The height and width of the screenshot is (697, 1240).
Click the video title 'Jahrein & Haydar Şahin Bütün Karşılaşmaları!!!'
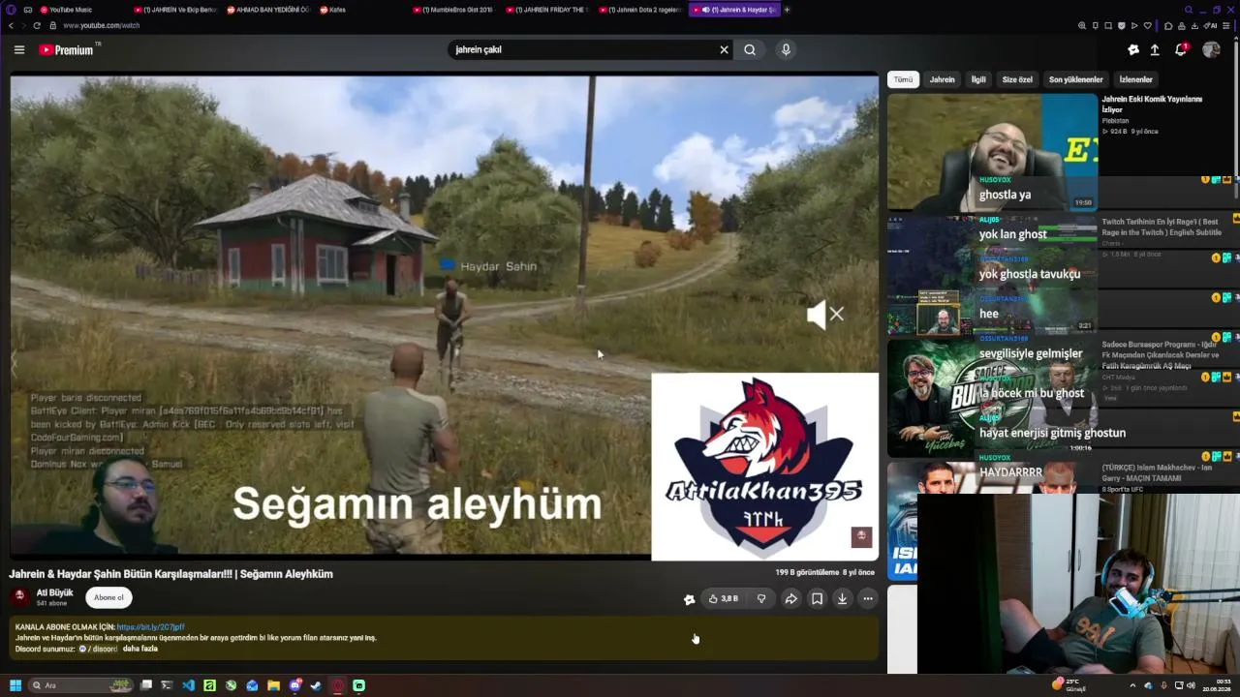122,574
